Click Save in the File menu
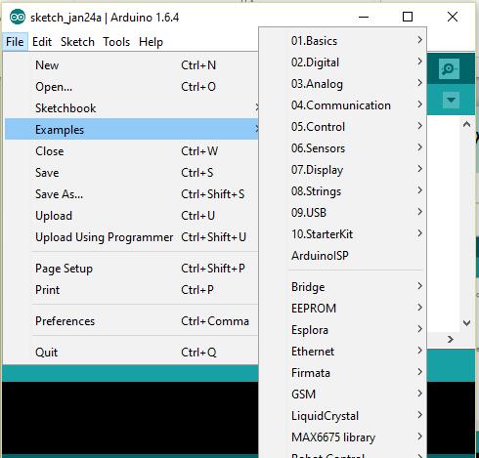The height and width of the screenshot is (458, 479). click(x=132, y=173)
